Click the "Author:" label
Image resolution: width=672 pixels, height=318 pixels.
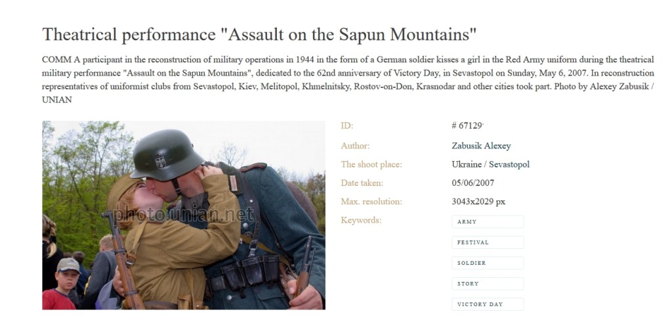355,146
